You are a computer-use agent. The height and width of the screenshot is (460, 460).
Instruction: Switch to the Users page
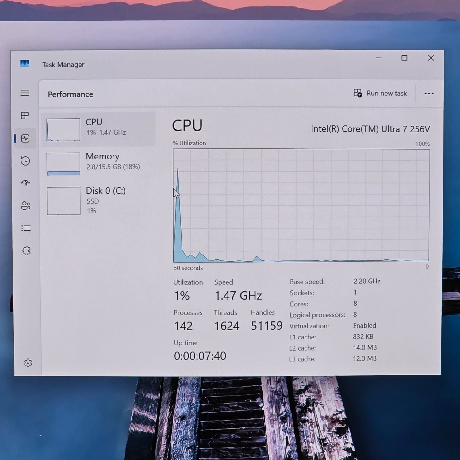(26, 205)
